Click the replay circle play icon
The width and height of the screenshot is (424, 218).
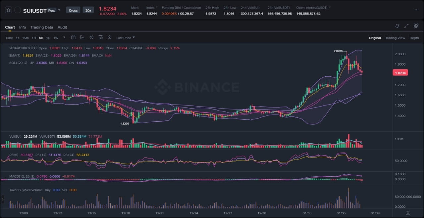coord(110,38)
